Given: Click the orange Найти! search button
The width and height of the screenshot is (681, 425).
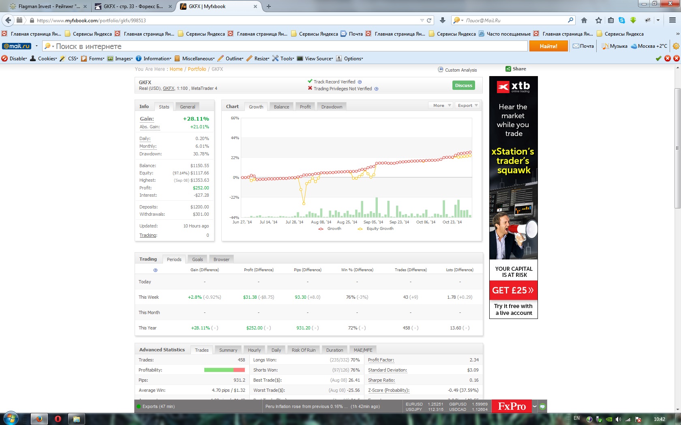Looking at the screenshot, I should [548, 46].
